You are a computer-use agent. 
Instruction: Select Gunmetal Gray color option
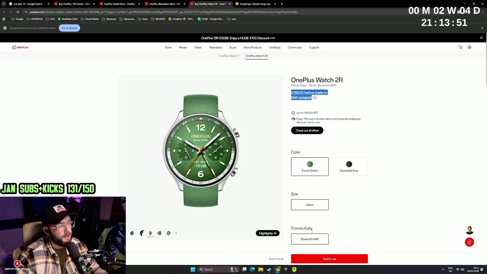(349, 167)
